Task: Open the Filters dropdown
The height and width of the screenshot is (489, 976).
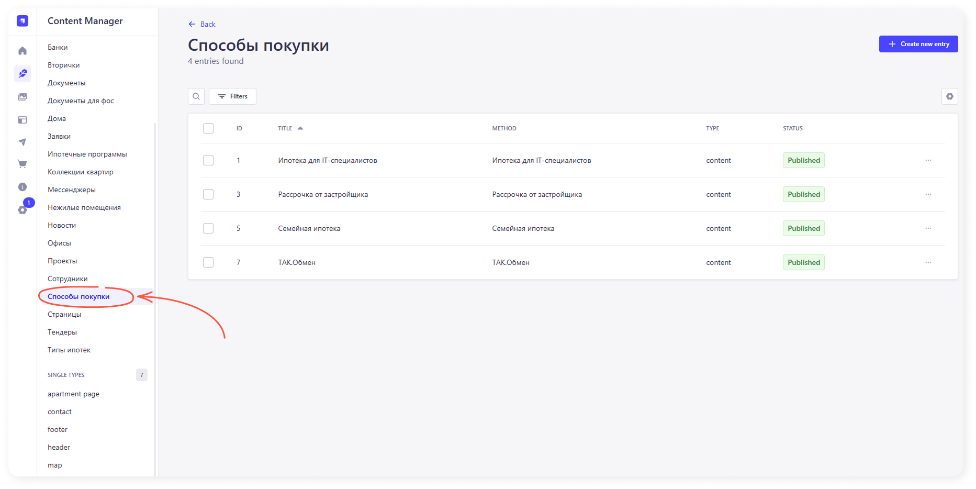Action: pos(232,96)
